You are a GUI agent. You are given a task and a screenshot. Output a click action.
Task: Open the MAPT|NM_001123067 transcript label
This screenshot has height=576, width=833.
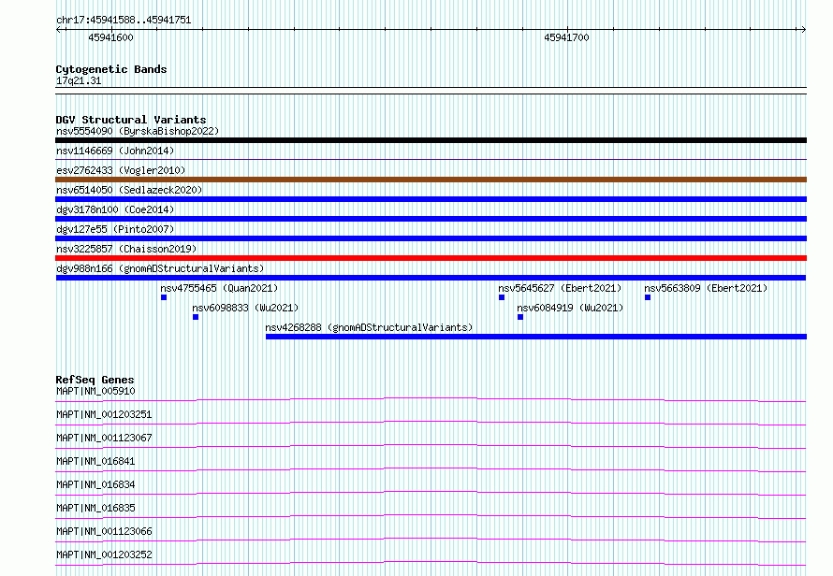104,438
